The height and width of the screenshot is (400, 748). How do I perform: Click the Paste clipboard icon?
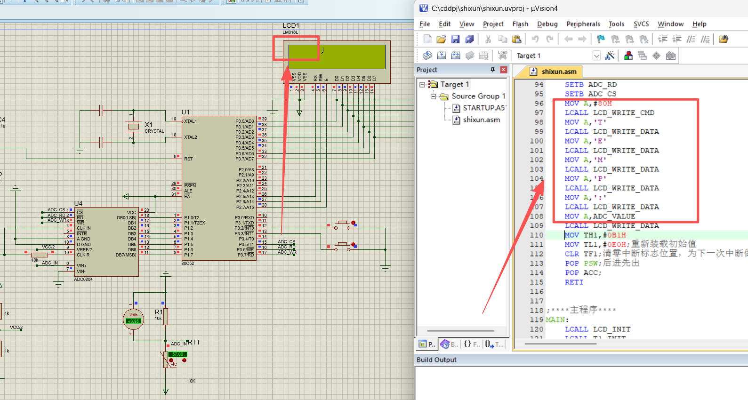coord(516,40)
